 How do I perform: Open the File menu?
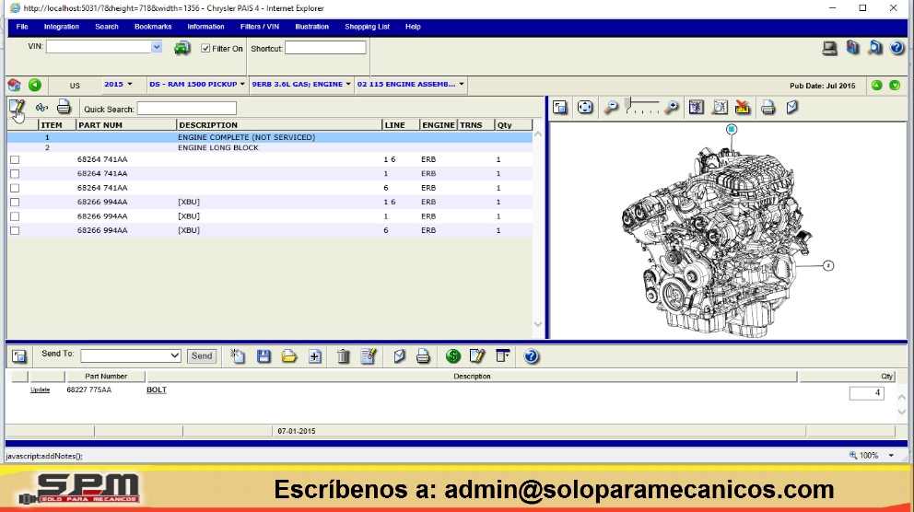(22, 27)
